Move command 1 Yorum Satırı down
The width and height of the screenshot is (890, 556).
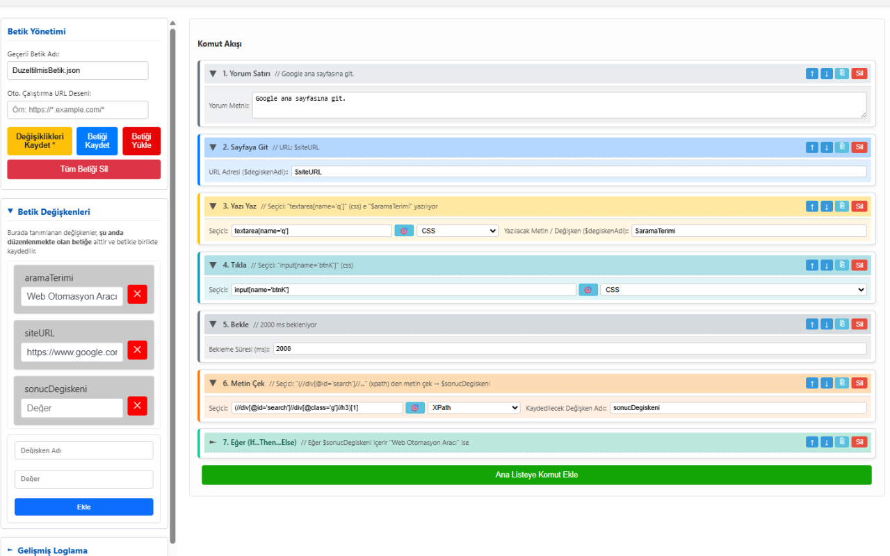(827, 74)
